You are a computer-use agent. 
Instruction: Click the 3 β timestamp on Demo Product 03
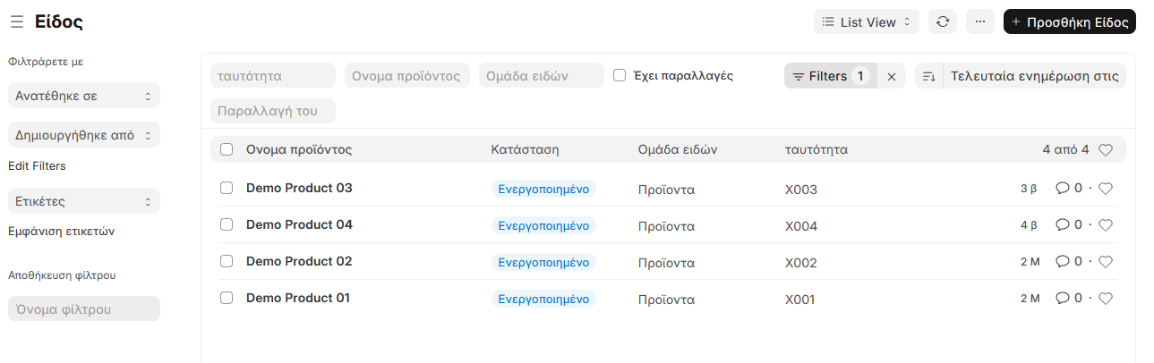point(1029,189)
